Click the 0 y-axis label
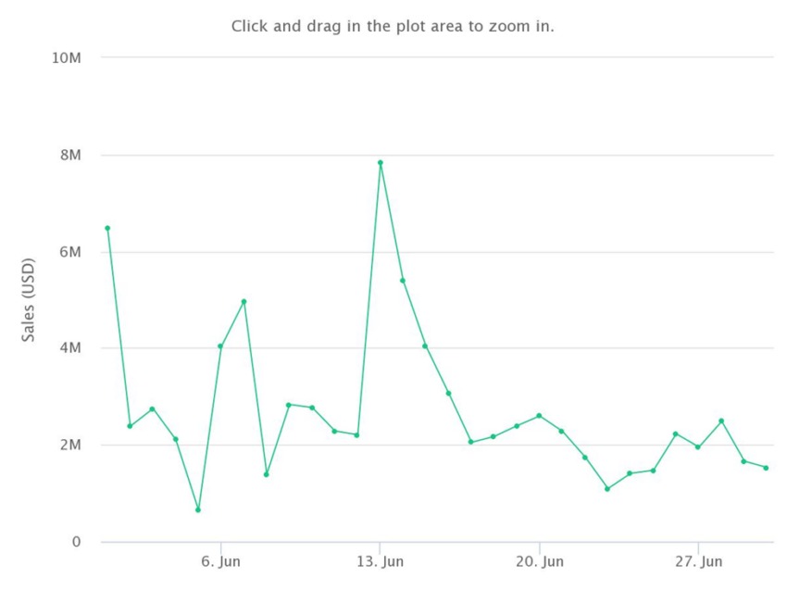This screenshot has height=590, width=787. click(76, 542)
